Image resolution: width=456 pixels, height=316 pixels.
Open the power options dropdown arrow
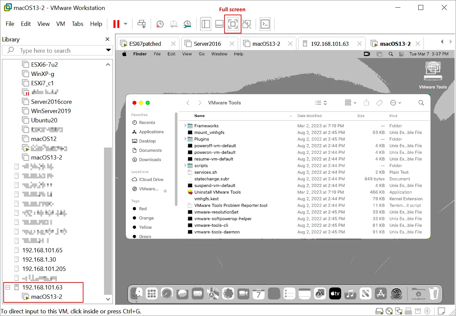pos(126,24)
